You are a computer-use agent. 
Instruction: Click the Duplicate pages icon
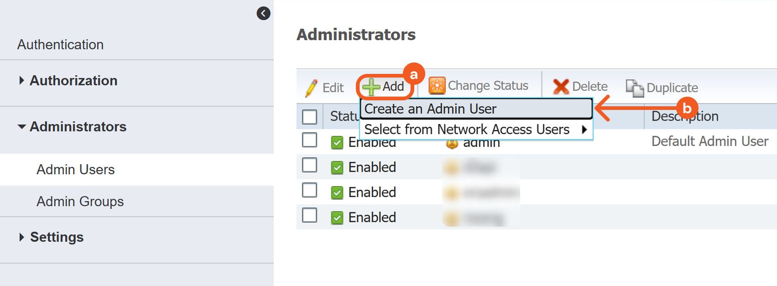pos(634,88)
